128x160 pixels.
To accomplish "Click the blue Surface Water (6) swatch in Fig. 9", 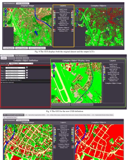I will click(x=105, y=74).
